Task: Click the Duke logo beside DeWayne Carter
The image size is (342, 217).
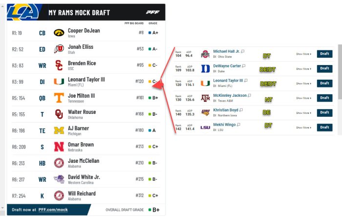Action: point(205,68)
